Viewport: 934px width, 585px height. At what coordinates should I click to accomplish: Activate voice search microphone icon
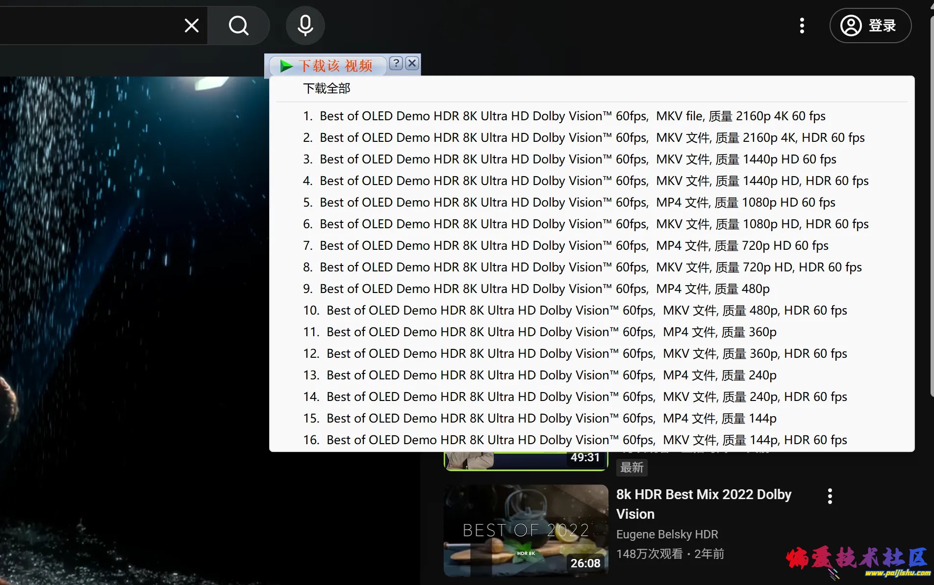click(x=305, y=26)
